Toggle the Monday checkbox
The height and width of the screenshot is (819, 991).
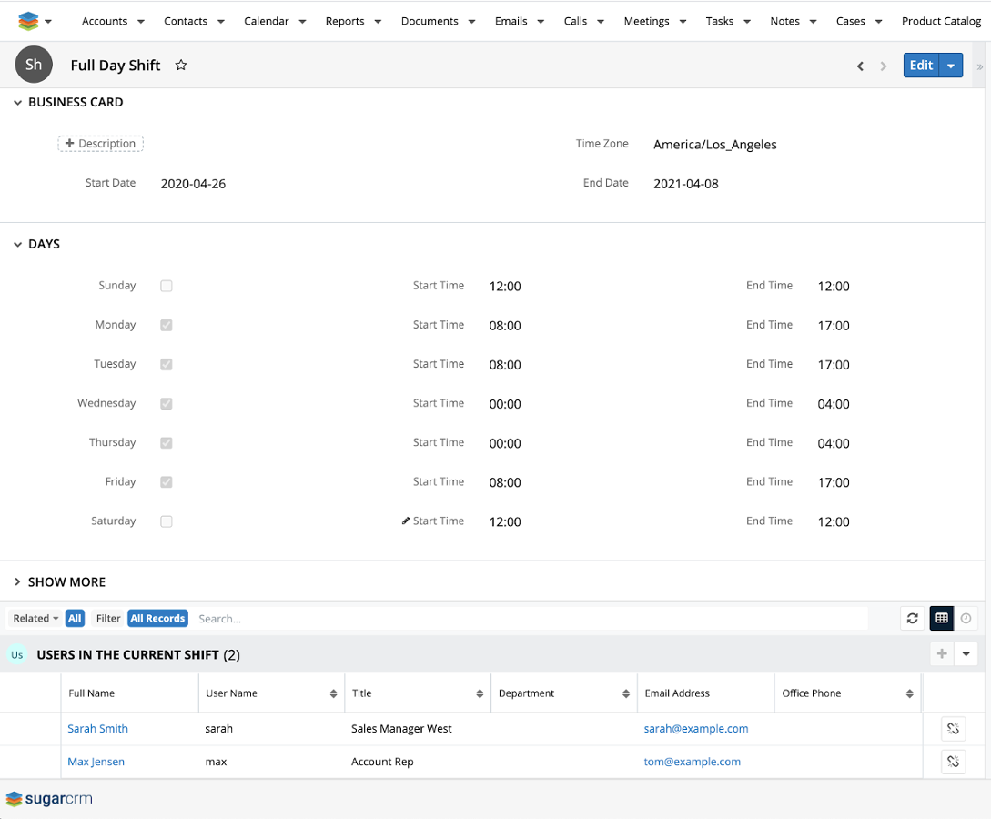[167, 325]
